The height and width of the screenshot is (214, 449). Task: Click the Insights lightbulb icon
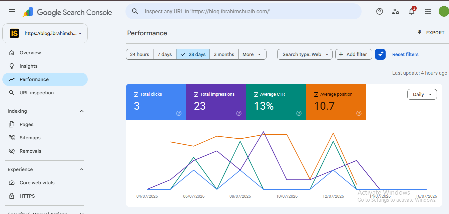click(x=12, y=66)
